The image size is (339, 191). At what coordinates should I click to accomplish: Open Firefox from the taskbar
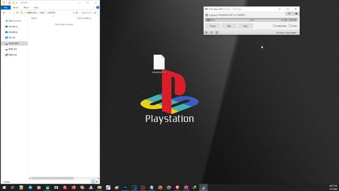coord(74,187)
